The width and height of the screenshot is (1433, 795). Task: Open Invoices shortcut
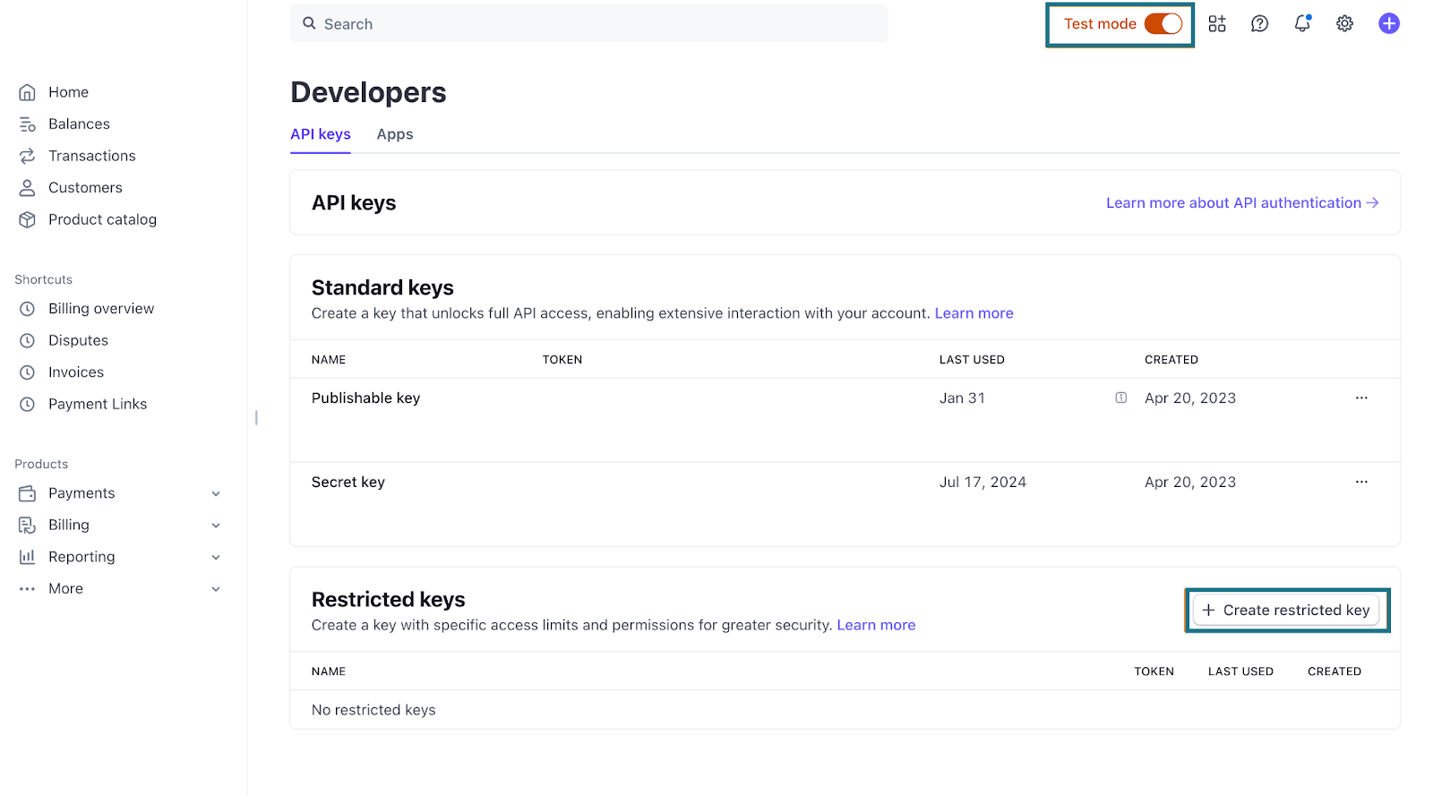[76, 372]
